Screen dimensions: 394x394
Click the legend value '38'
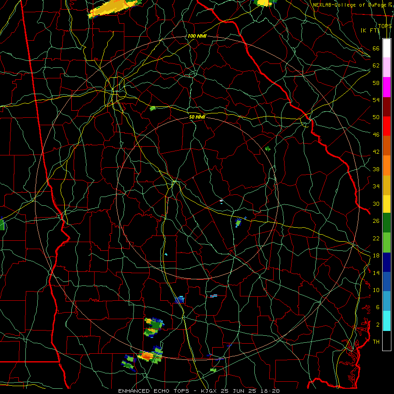point(376,169)
